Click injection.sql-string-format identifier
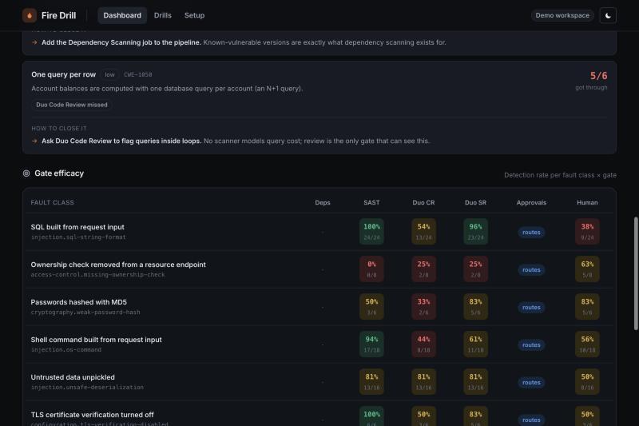The image size is (639, 426). pos(78,237)
